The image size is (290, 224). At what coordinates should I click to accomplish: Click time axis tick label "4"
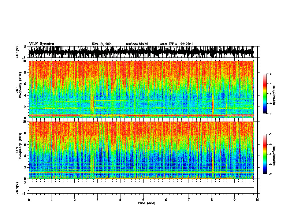coord(120,200)
